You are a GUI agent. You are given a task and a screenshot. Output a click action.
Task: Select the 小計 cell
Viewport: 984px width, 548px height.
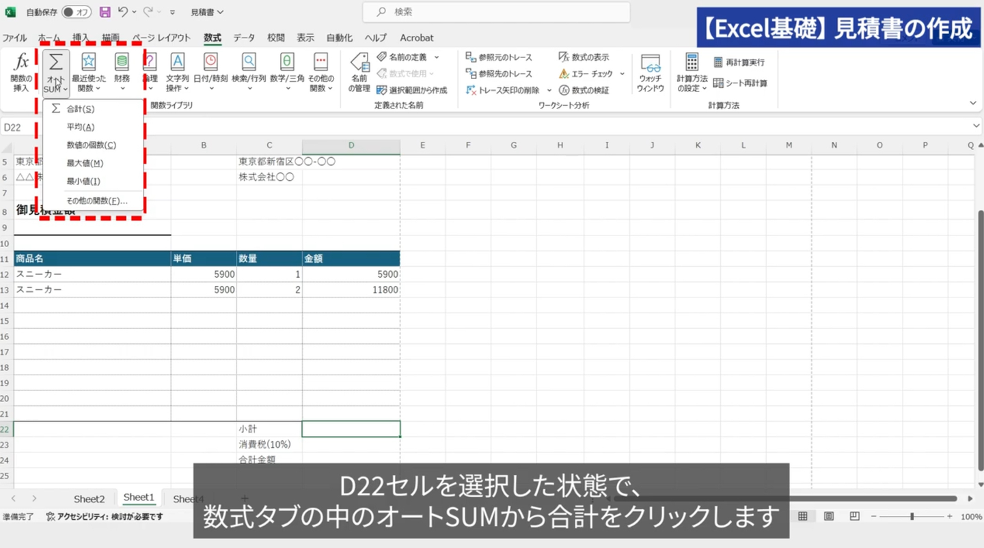pos(269,429)
